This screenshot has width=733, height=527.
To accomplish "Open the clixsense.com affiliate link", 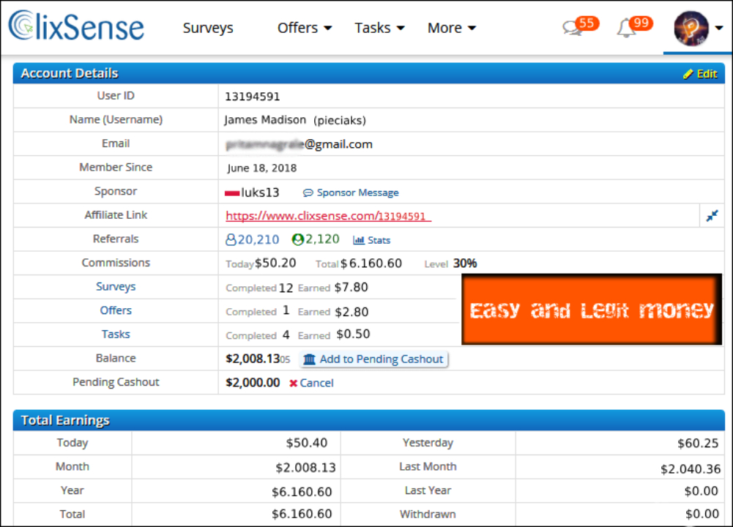I will point(328,216).
